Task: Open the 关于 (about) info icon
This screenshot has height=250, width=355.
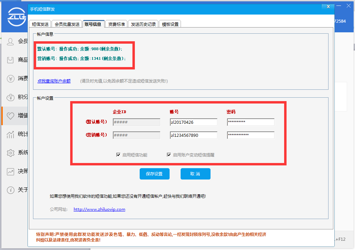Action: [x=10, y=190]
